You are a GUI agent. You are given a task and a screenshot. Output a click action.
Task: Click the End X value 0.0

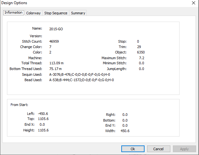(42, 124)
